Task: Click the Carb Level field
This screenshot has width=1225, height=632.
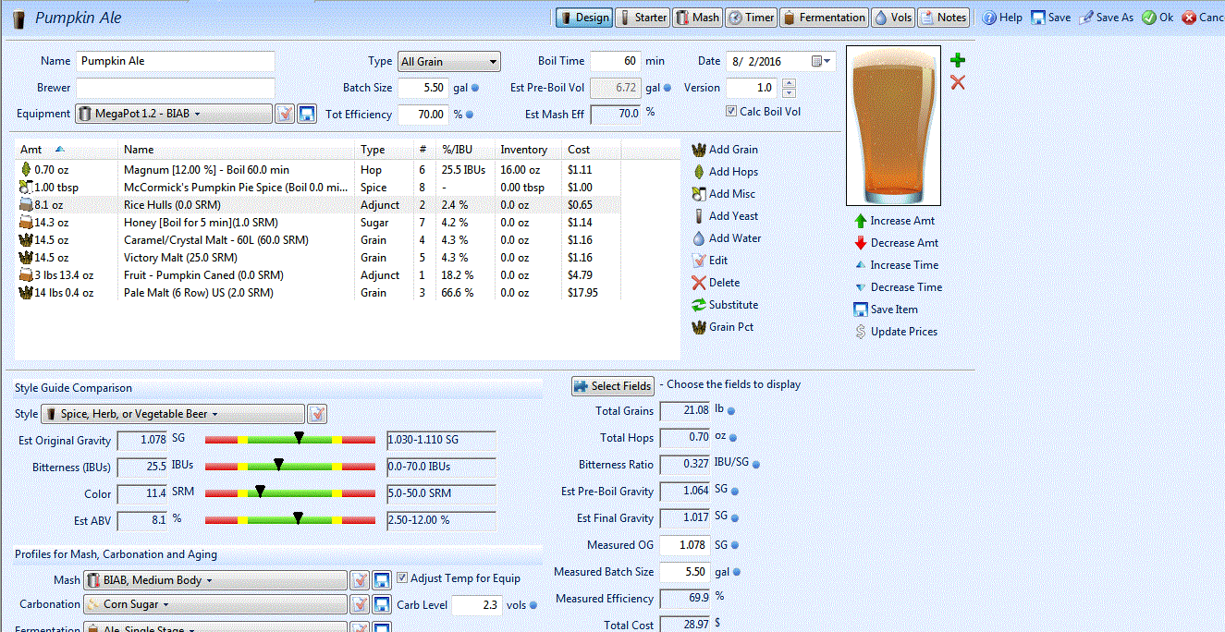Action: click(477, 605)
